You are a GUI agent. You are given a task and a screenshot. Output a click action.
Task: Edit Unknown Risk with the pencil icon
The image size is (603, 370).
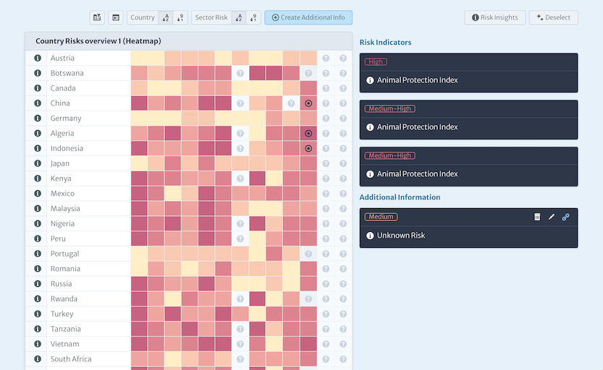552,217
